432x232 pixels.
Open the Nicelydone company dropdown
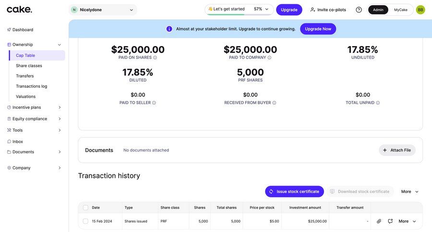point(103,10)
